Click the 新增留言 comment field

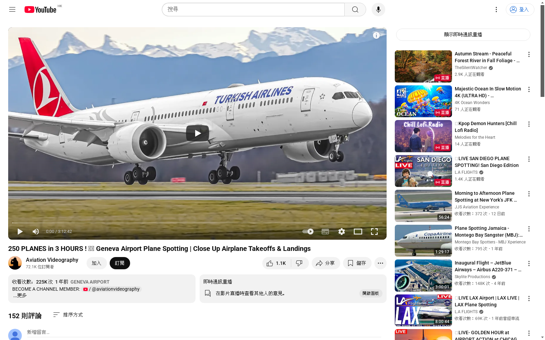(204, 333)
